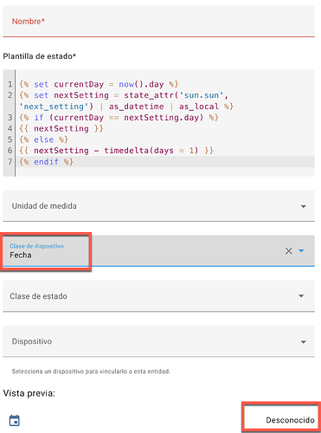Click the Clase de dispositivo field showing Fecha
The image size is (321, 433).
coord(158,250)
